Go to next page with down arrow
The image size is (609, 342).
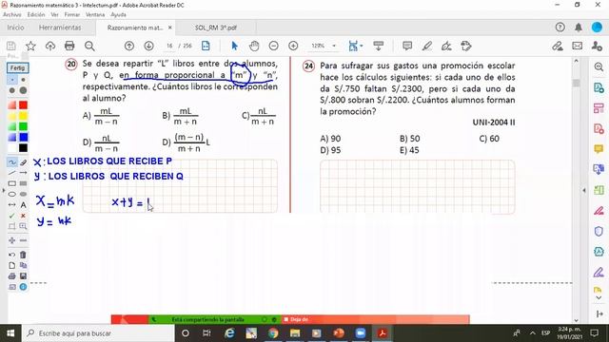(x=148, y=47)
